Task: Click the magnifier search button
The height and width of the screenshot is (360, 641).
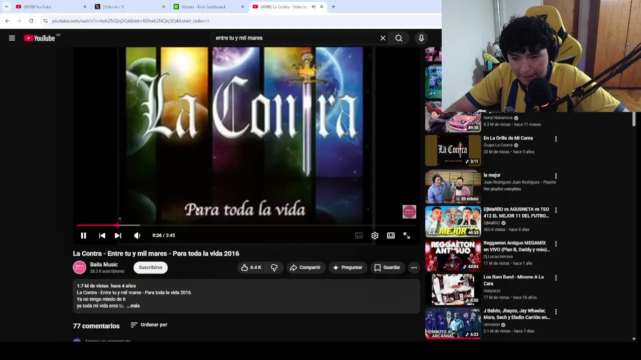Action: (x=399, y=38)
